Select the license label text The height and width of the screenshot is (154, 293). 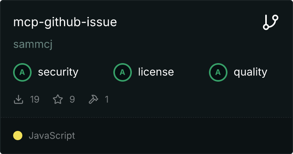pyautogui.click(x=156, y=72)
